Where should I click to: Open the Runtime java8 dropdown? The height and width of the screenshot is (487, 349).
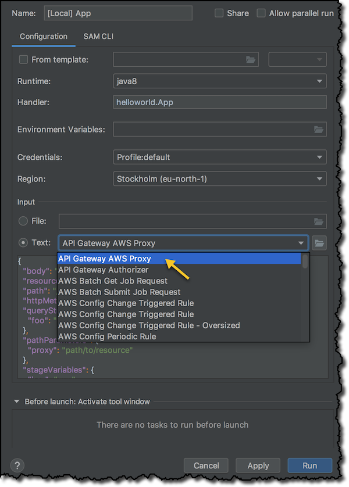tap(220, 81)
